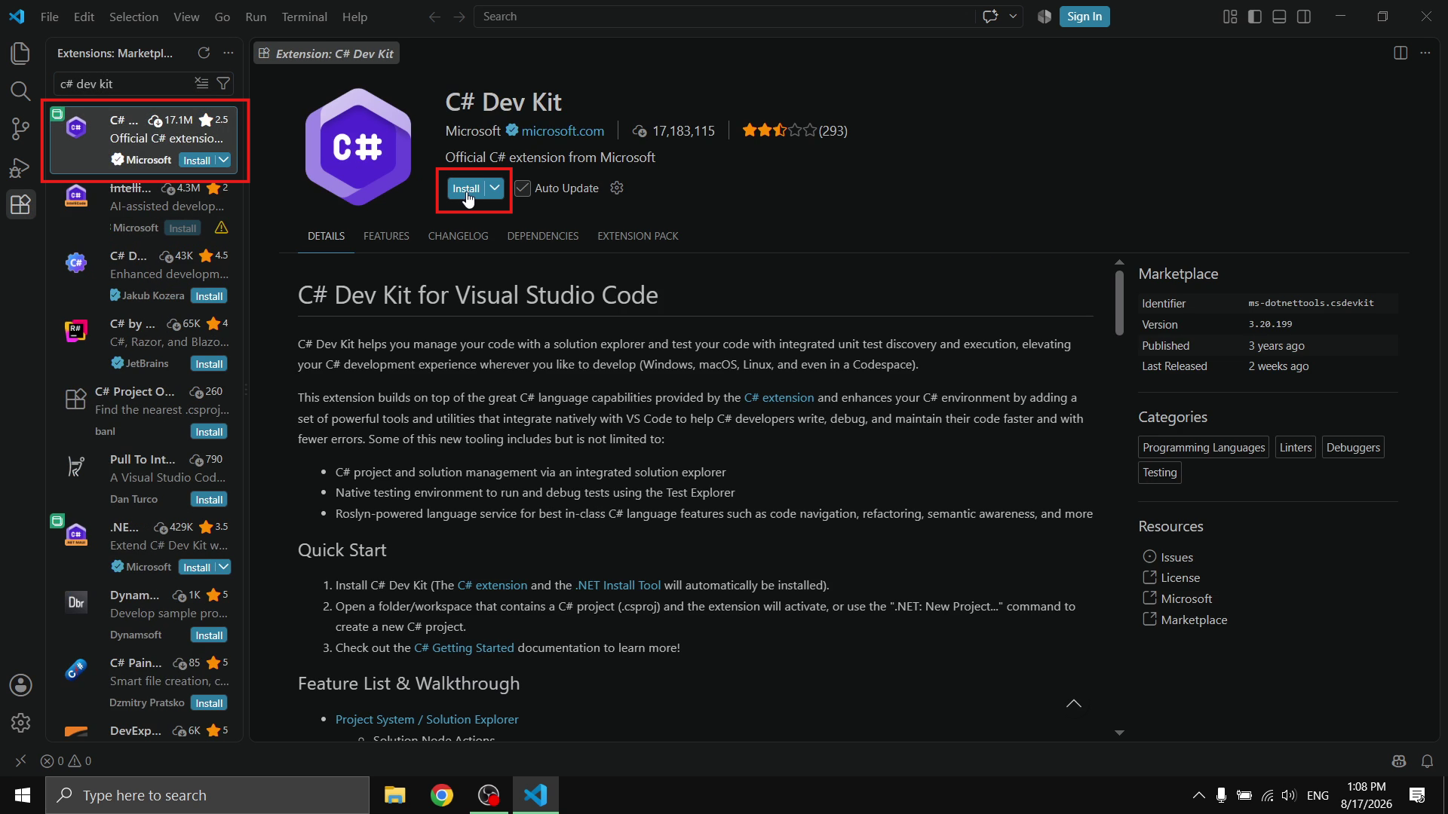The width and height of the screenshot is (1448, 814).
Task: Open extensions view more actions menu
Action: [229, 53]
